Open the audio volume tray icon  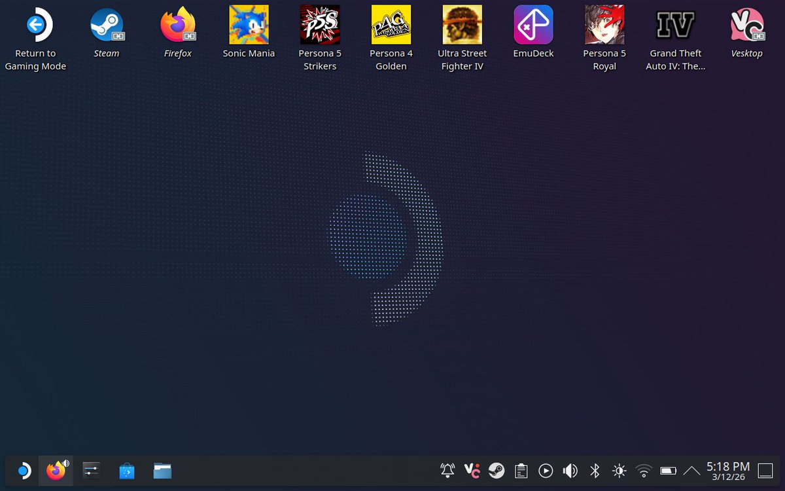point(570,471)
